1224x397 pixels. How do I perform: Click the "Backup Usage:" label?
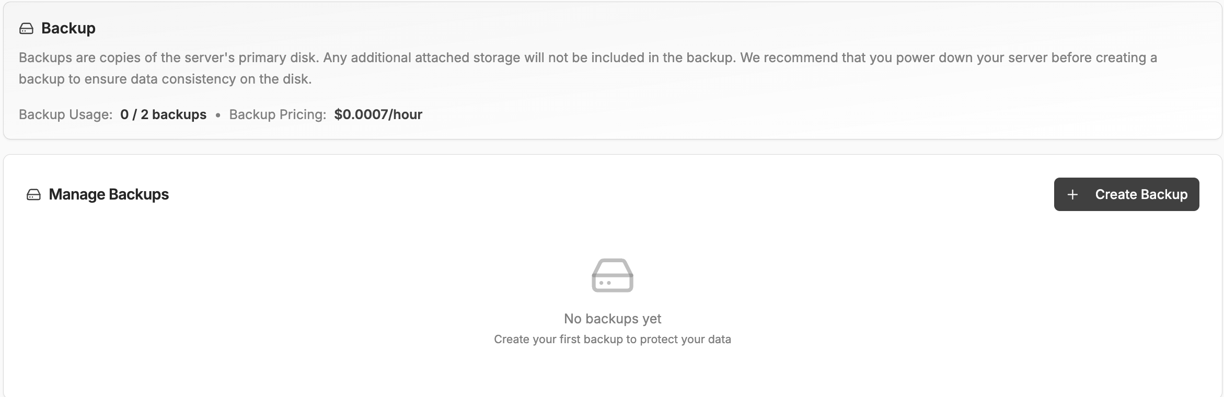(x=66, y=114)
